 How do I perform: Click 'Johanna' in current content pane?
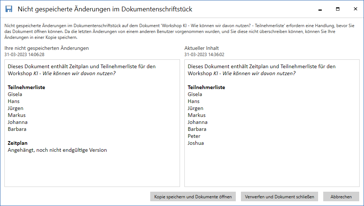click(198, 122)
